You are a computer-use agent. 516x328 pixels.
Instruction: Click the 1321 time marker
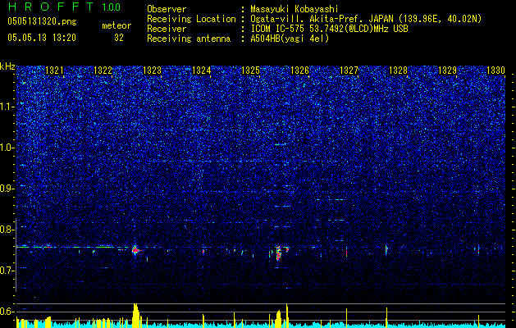54,71
